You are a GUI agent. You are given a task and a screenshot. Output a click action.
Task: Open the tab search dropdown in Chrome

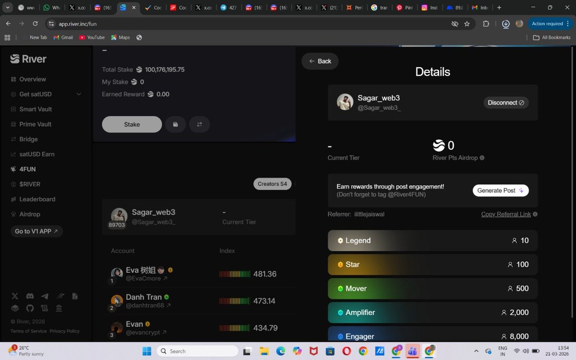(8, 8)
